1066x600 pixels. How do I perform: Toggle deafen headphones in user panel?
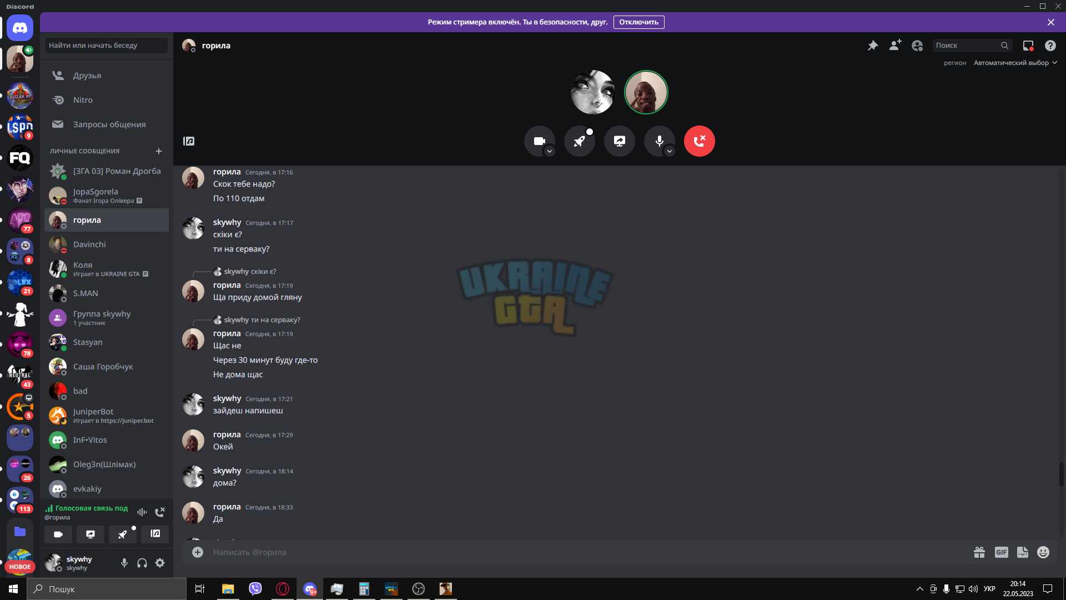click(142, 563)
